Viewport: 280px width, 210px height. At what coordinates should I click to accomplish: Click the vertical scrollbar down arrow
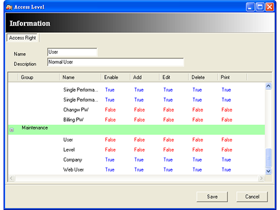point(268,171)
